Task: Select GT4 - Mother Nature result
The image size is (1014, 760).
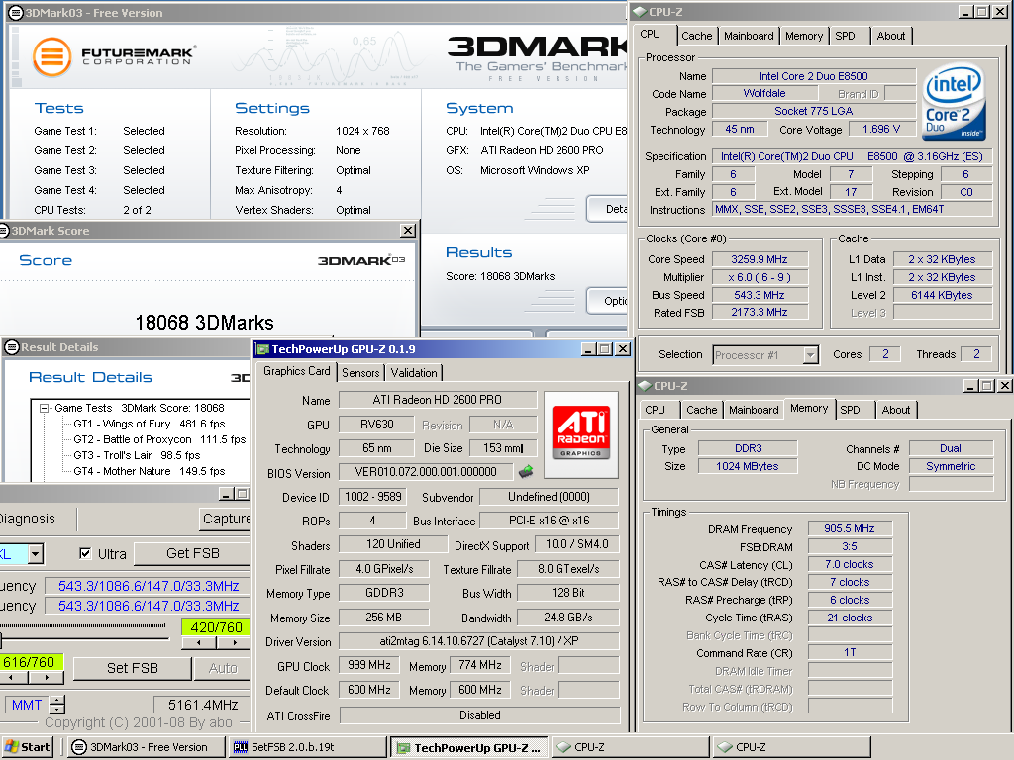Action: [150, 471]
